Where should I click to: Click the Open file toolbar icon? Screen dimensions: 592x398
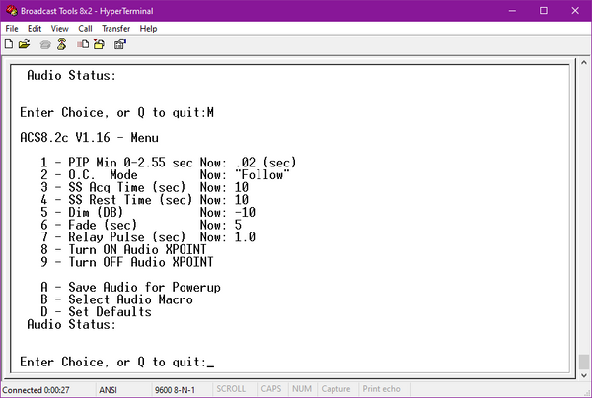click(24, 44)
